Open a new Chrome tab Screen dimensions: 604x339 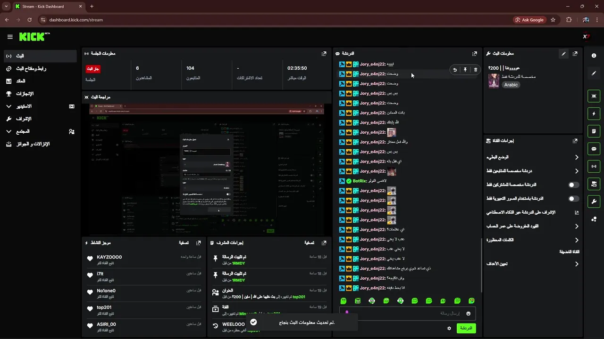click(x=92, y=7)
